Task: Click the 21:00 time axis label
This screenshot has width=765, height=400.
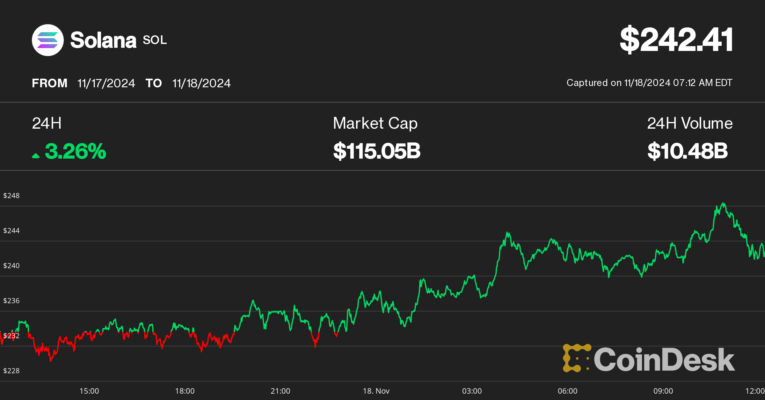Action: [280, 391]
